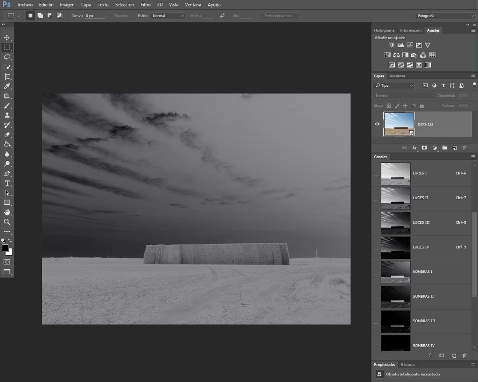Select the Eraser tool
Viewport: 478px width, 382px height.
click(x=7, y=135)
